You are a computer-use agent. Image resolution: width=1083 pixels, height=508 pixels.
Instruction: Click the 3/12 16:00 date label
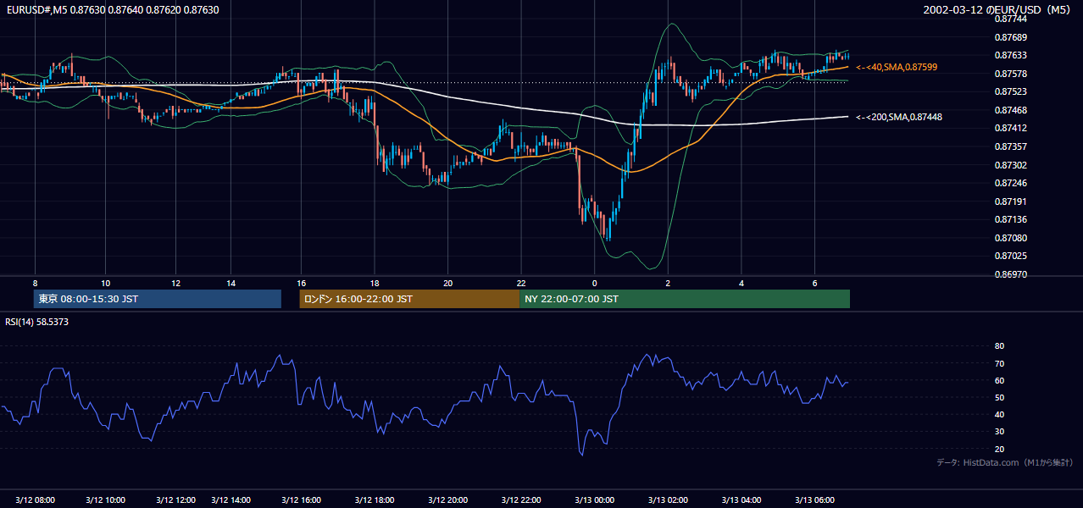click(x=301, y=500)
